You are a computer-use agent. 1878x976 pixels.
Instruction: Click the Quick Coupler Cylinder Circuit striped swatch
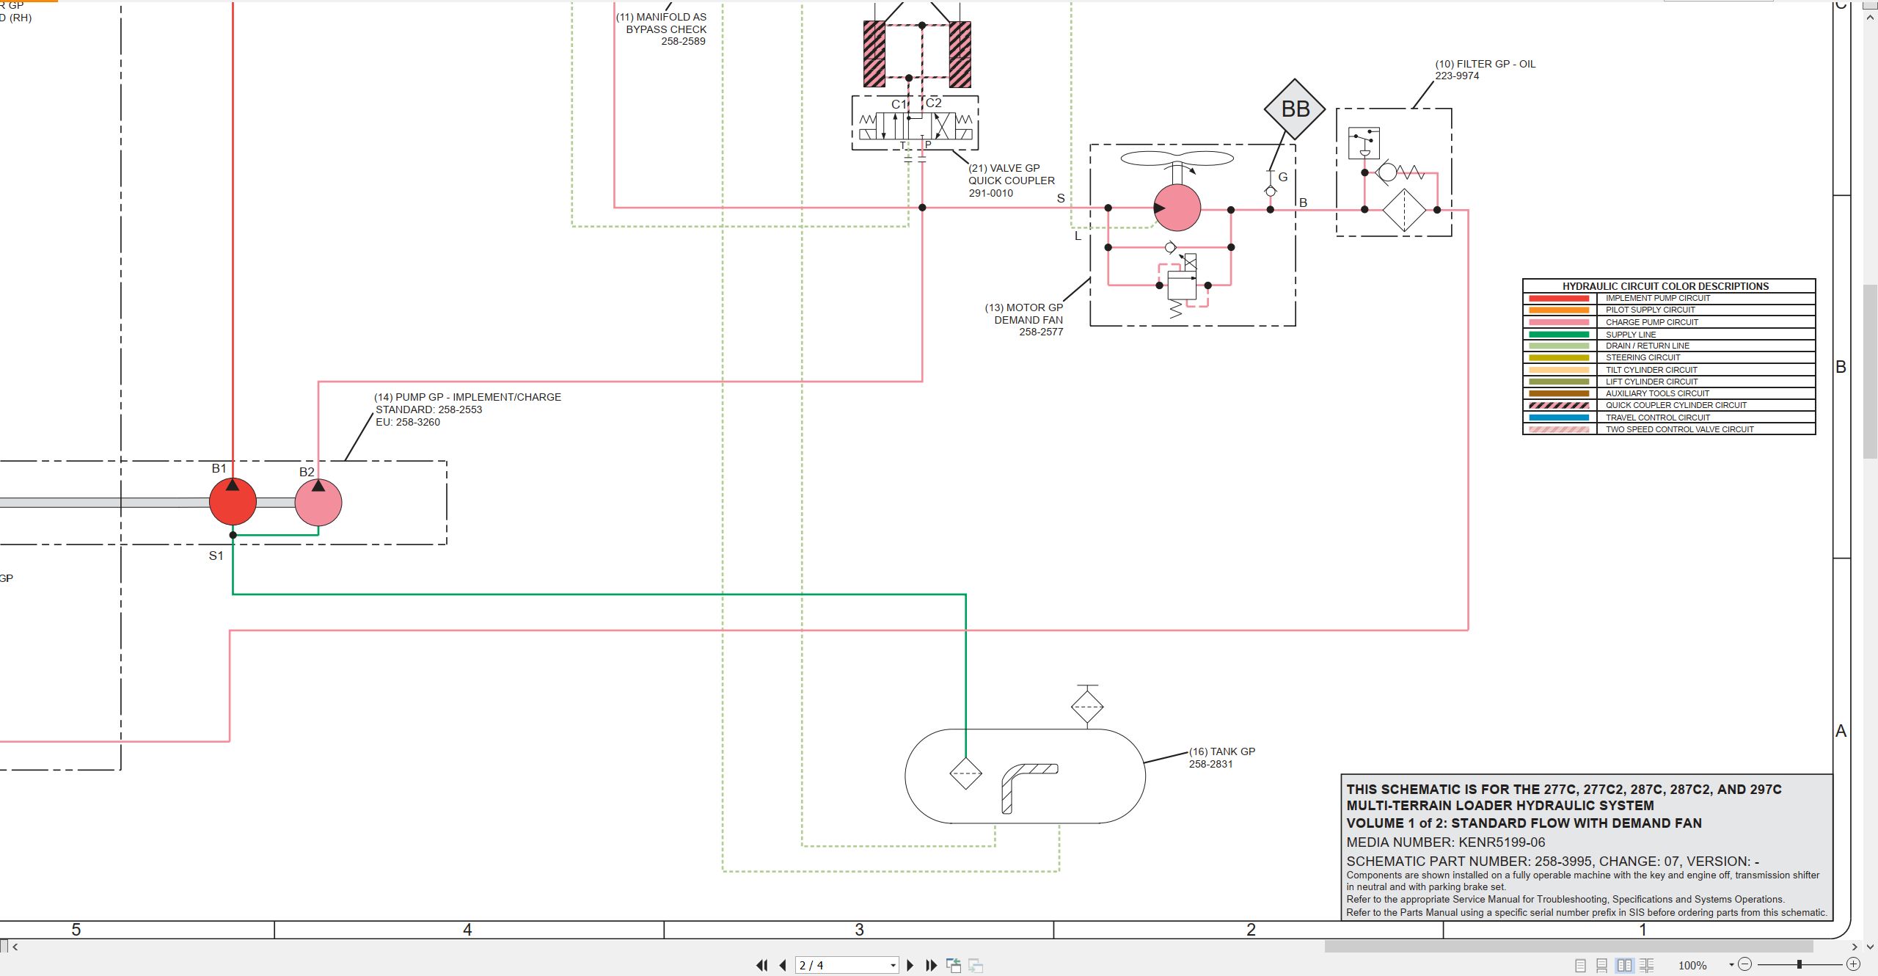click(x=1559, y=406)
